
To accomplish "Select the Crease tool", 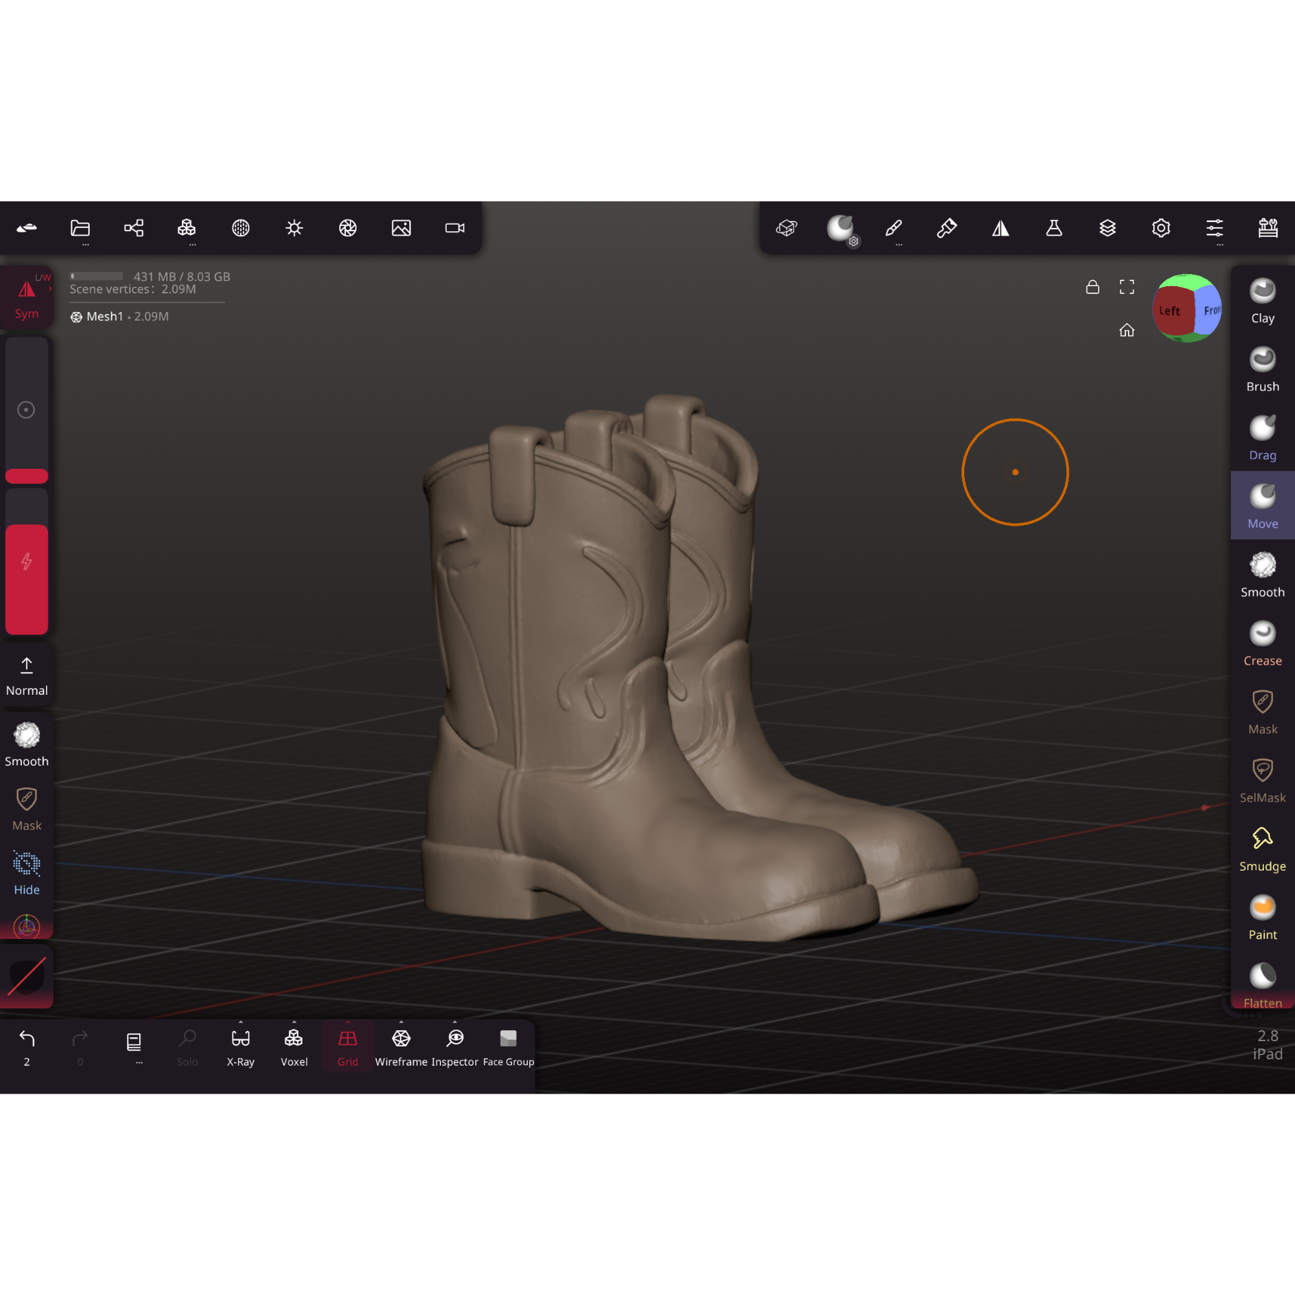I will tap(1263, 644).
